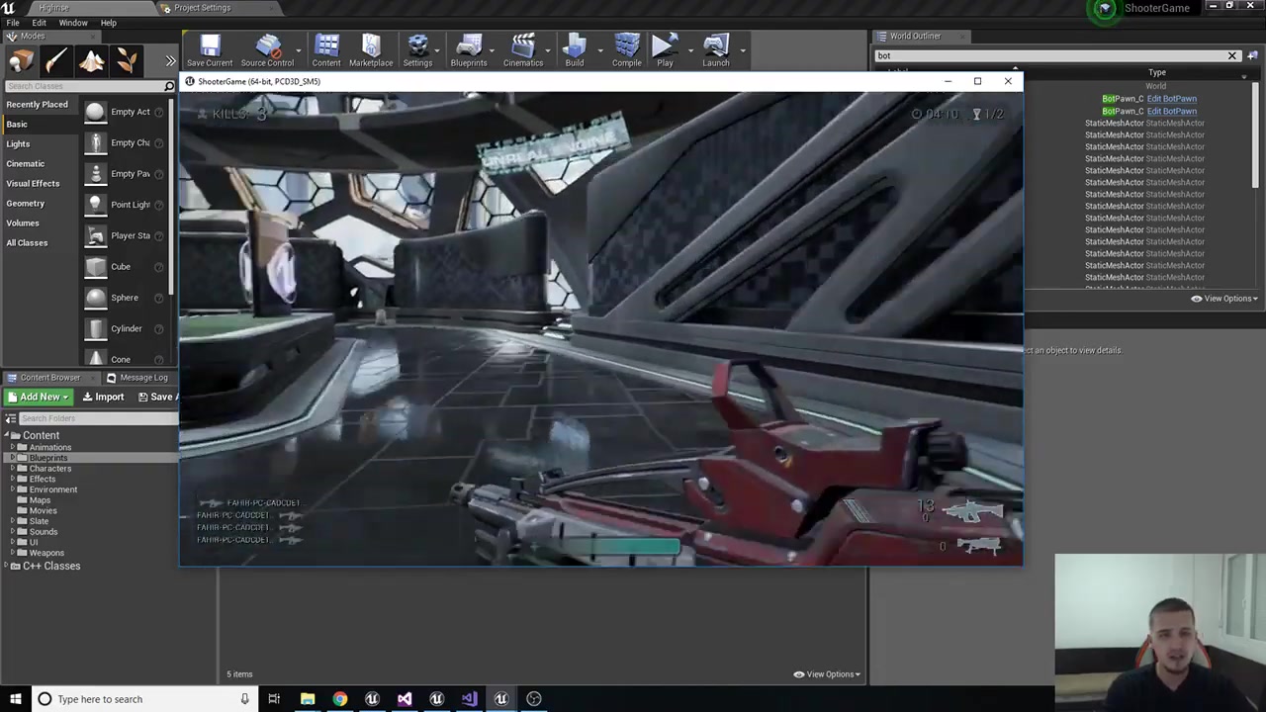This screenshot has height=712, width=1266.
Task: Open File Explorer from the taskbar
Action: 308,699
